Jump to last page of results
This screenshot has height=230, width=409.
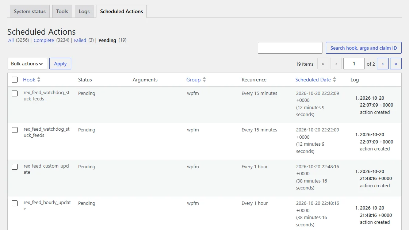point(396,64)
